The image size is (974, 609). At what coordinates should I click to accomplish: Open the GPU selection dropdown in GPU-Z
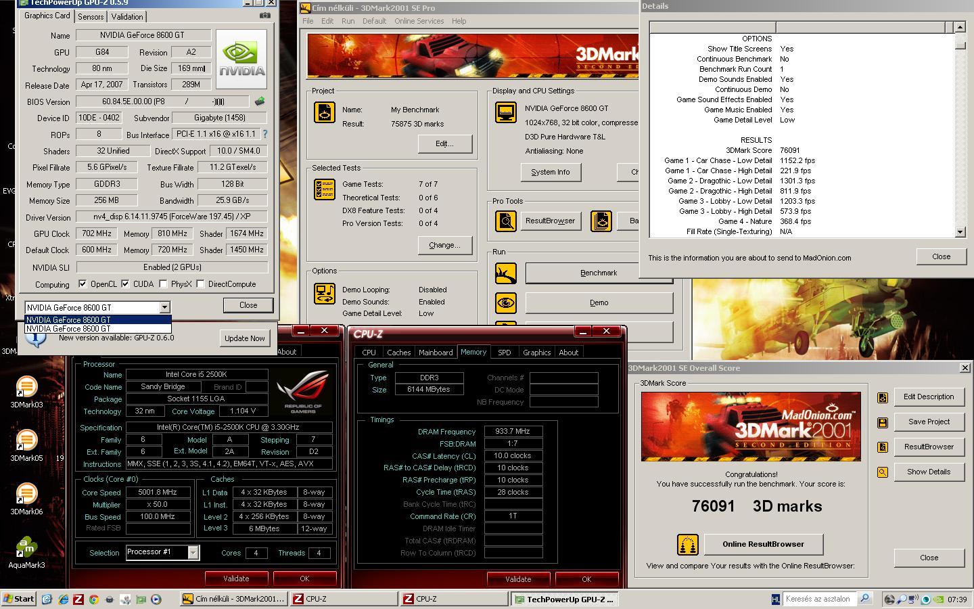click(164, 307)
